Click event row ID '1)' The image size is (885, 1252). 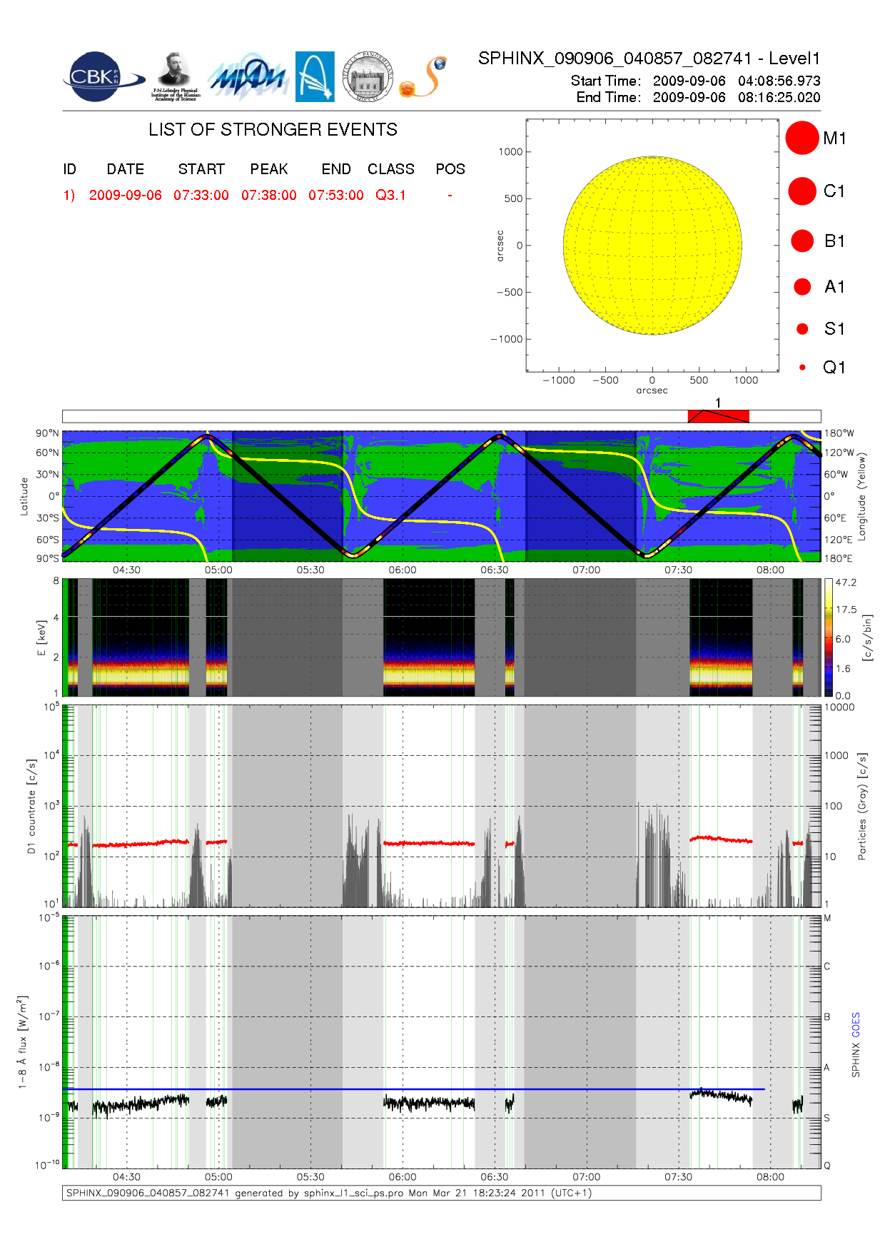pos(69,195)
